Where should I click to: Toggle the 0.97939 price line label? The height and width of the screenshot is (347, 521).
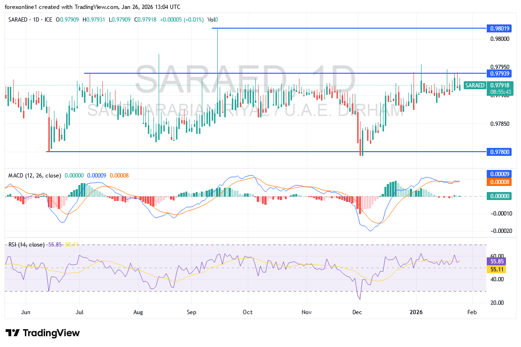499,74
